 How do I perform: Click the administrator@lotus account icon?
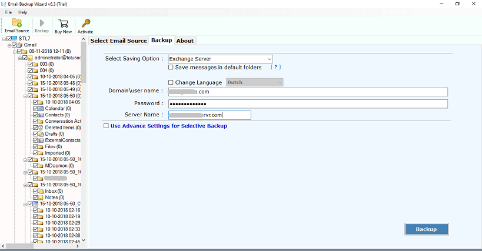click(30, 58)
